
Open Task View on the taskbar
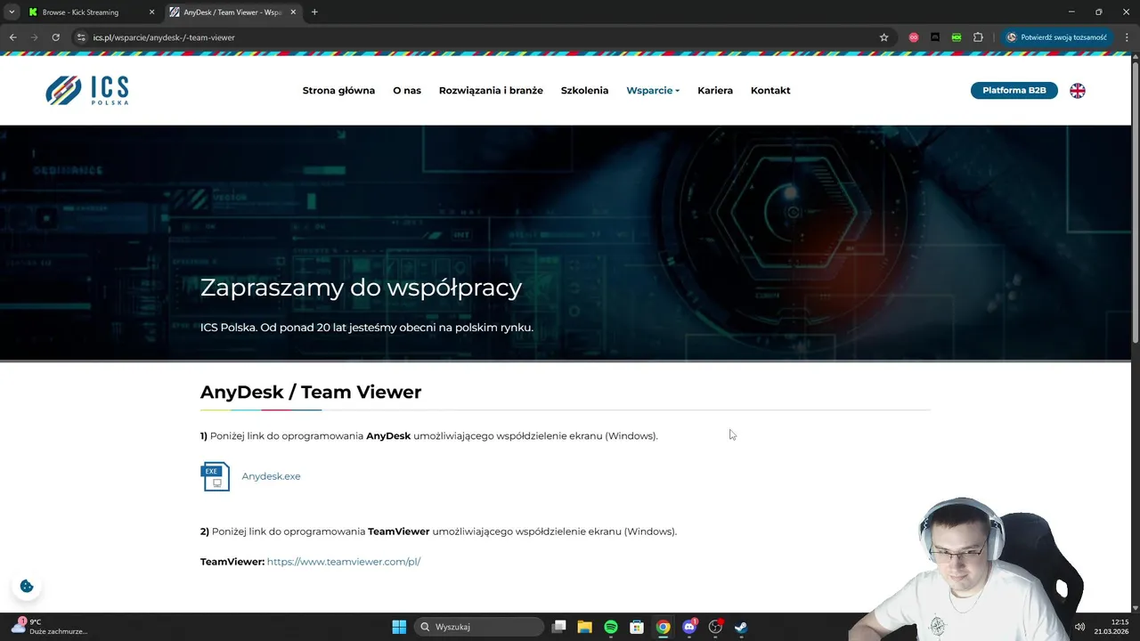click(559, 627)
